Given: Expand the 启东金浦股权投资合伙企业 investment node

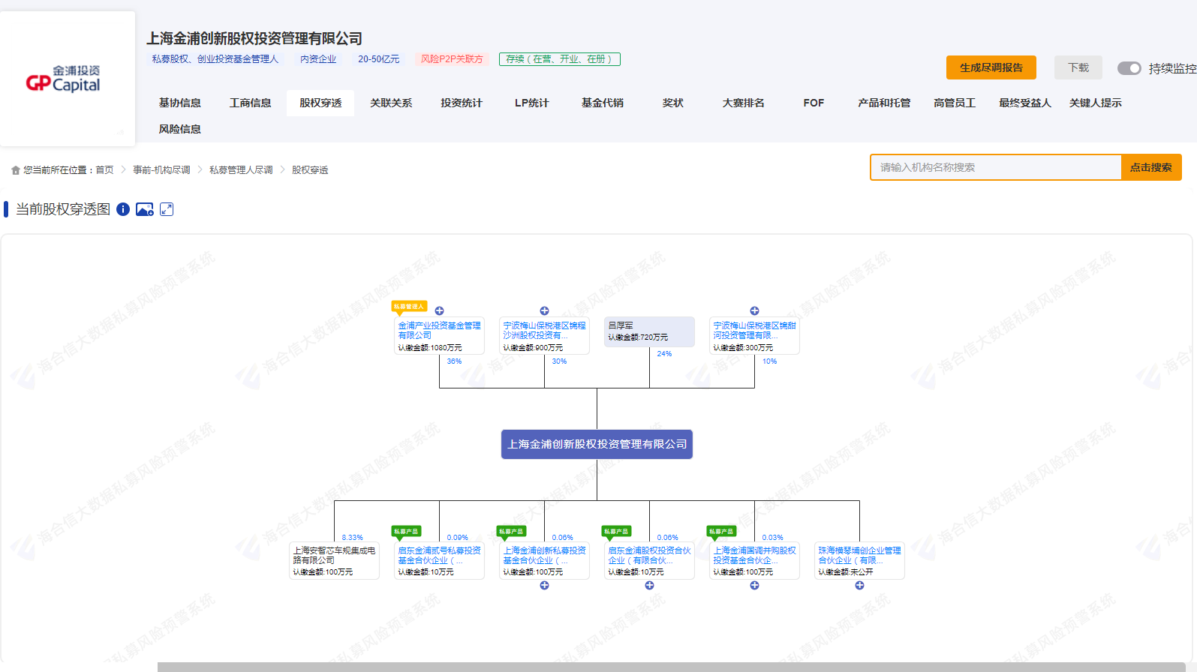Looking at the screenshot, I should point(650,586).
